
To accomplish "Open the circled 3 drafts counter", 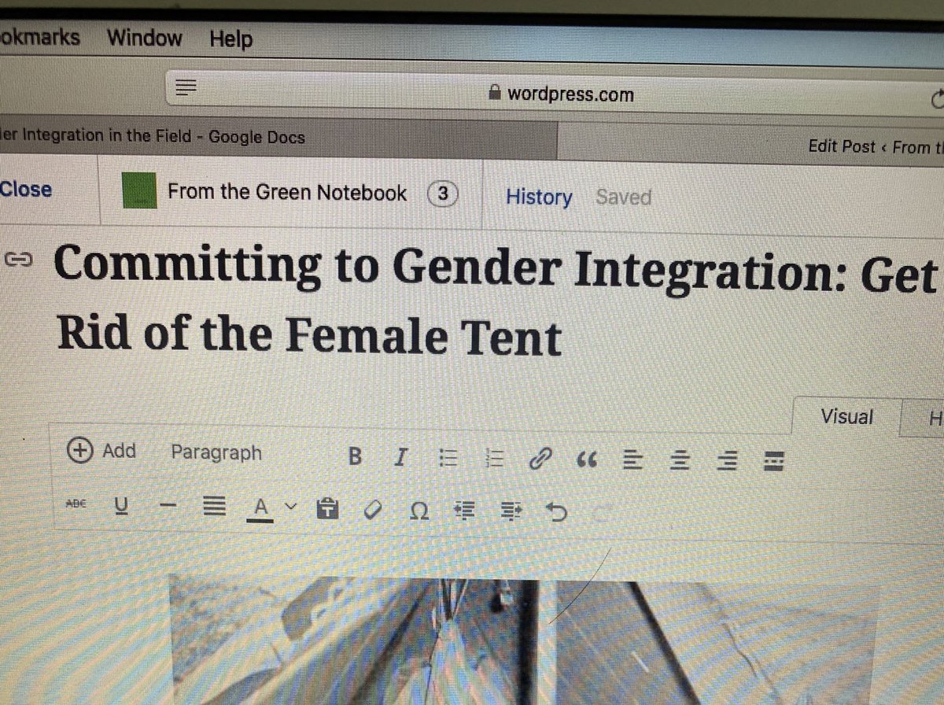I will tap(443, 194).
